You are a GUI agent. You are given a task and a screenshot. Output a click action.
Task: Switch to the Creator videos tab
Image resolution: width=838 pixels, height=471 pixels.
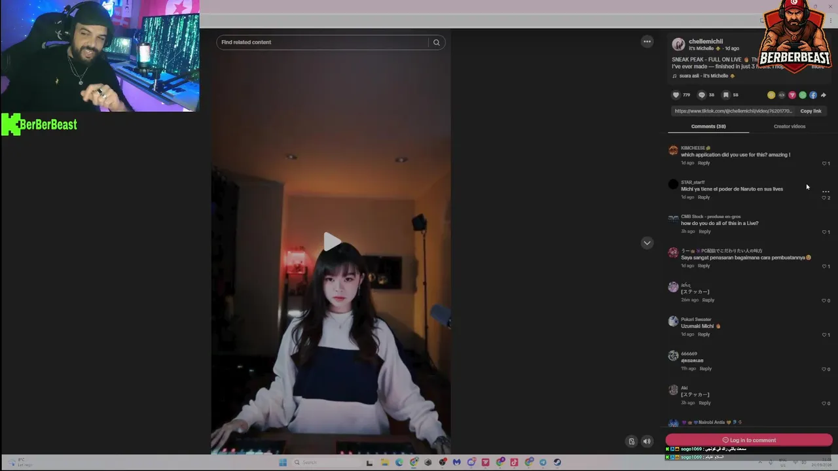click(790, 126)
